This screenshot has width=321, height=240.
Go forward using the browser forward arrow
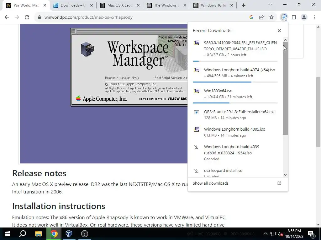point(17,17)
